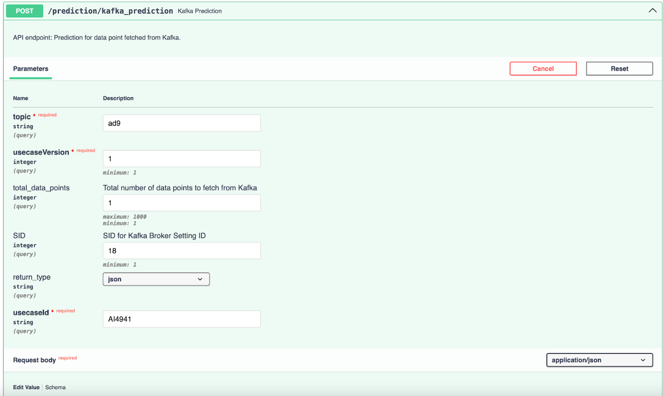This screenshot has height=396, width=663.
Task: Click the Reset button
Action: [619, 68]
